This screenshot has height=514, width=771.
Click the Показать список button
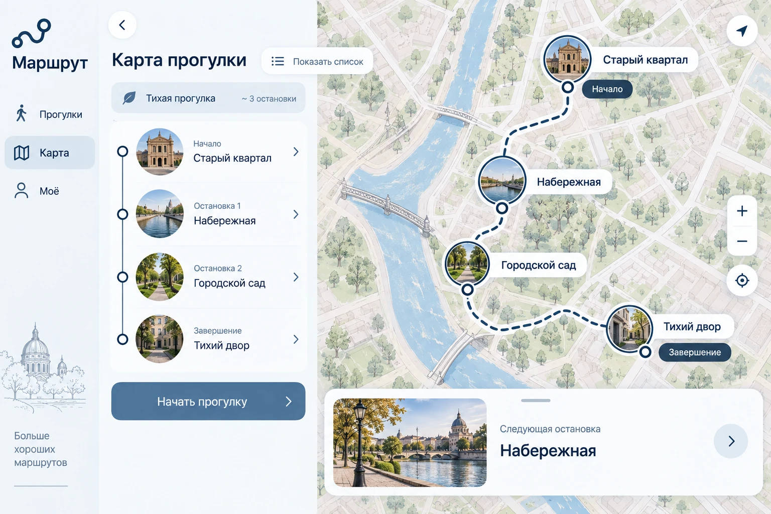(317, 61)
